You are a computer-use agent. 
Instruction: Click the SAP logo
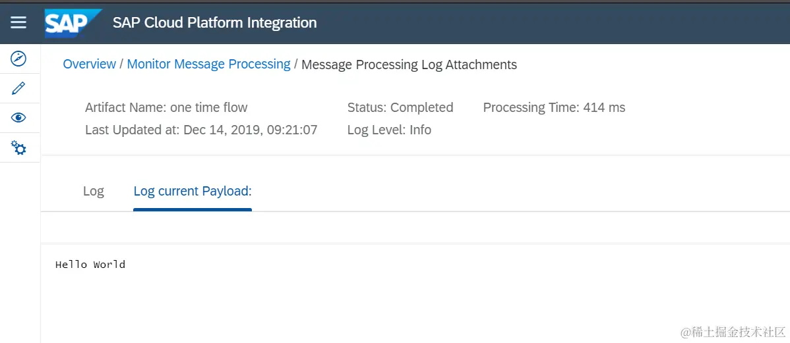[x=73, y=23]
